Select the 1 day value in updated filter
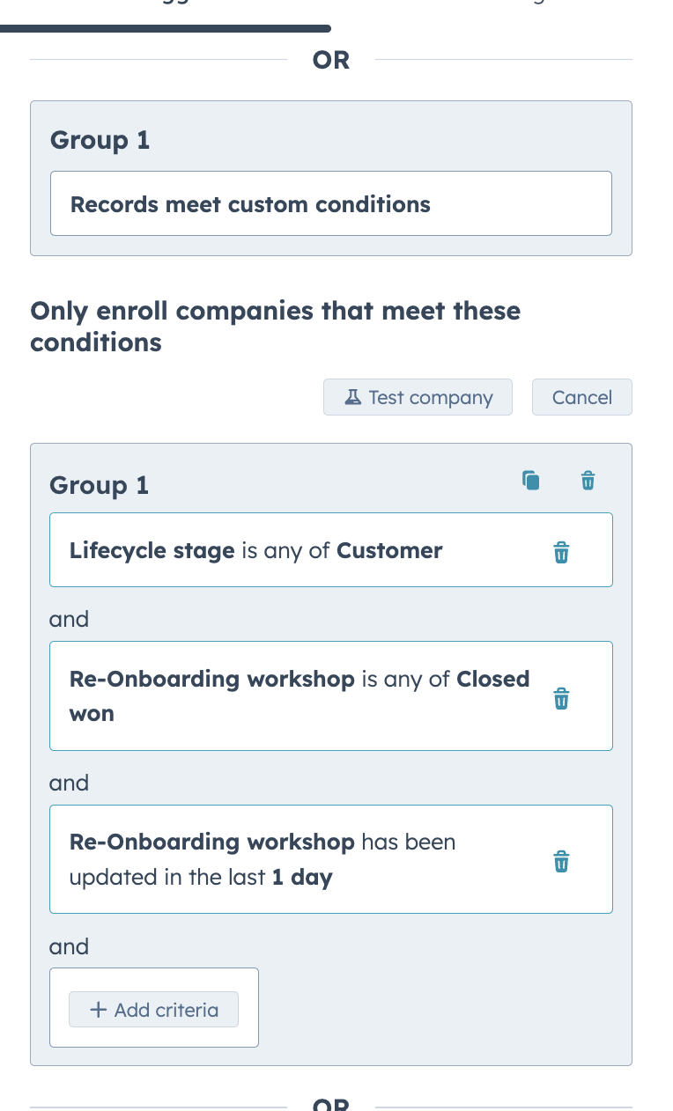Viewport: 673px width, 1111px height. click(x=302, y=878)
